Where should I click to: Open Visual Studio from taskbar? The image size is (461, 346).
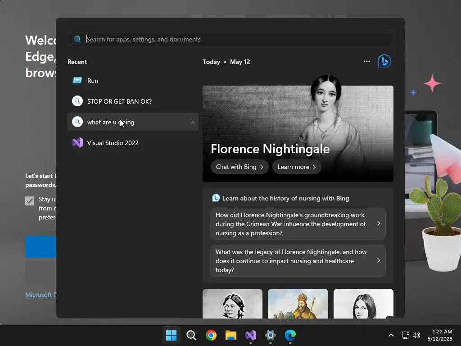(x=250, y=335)
